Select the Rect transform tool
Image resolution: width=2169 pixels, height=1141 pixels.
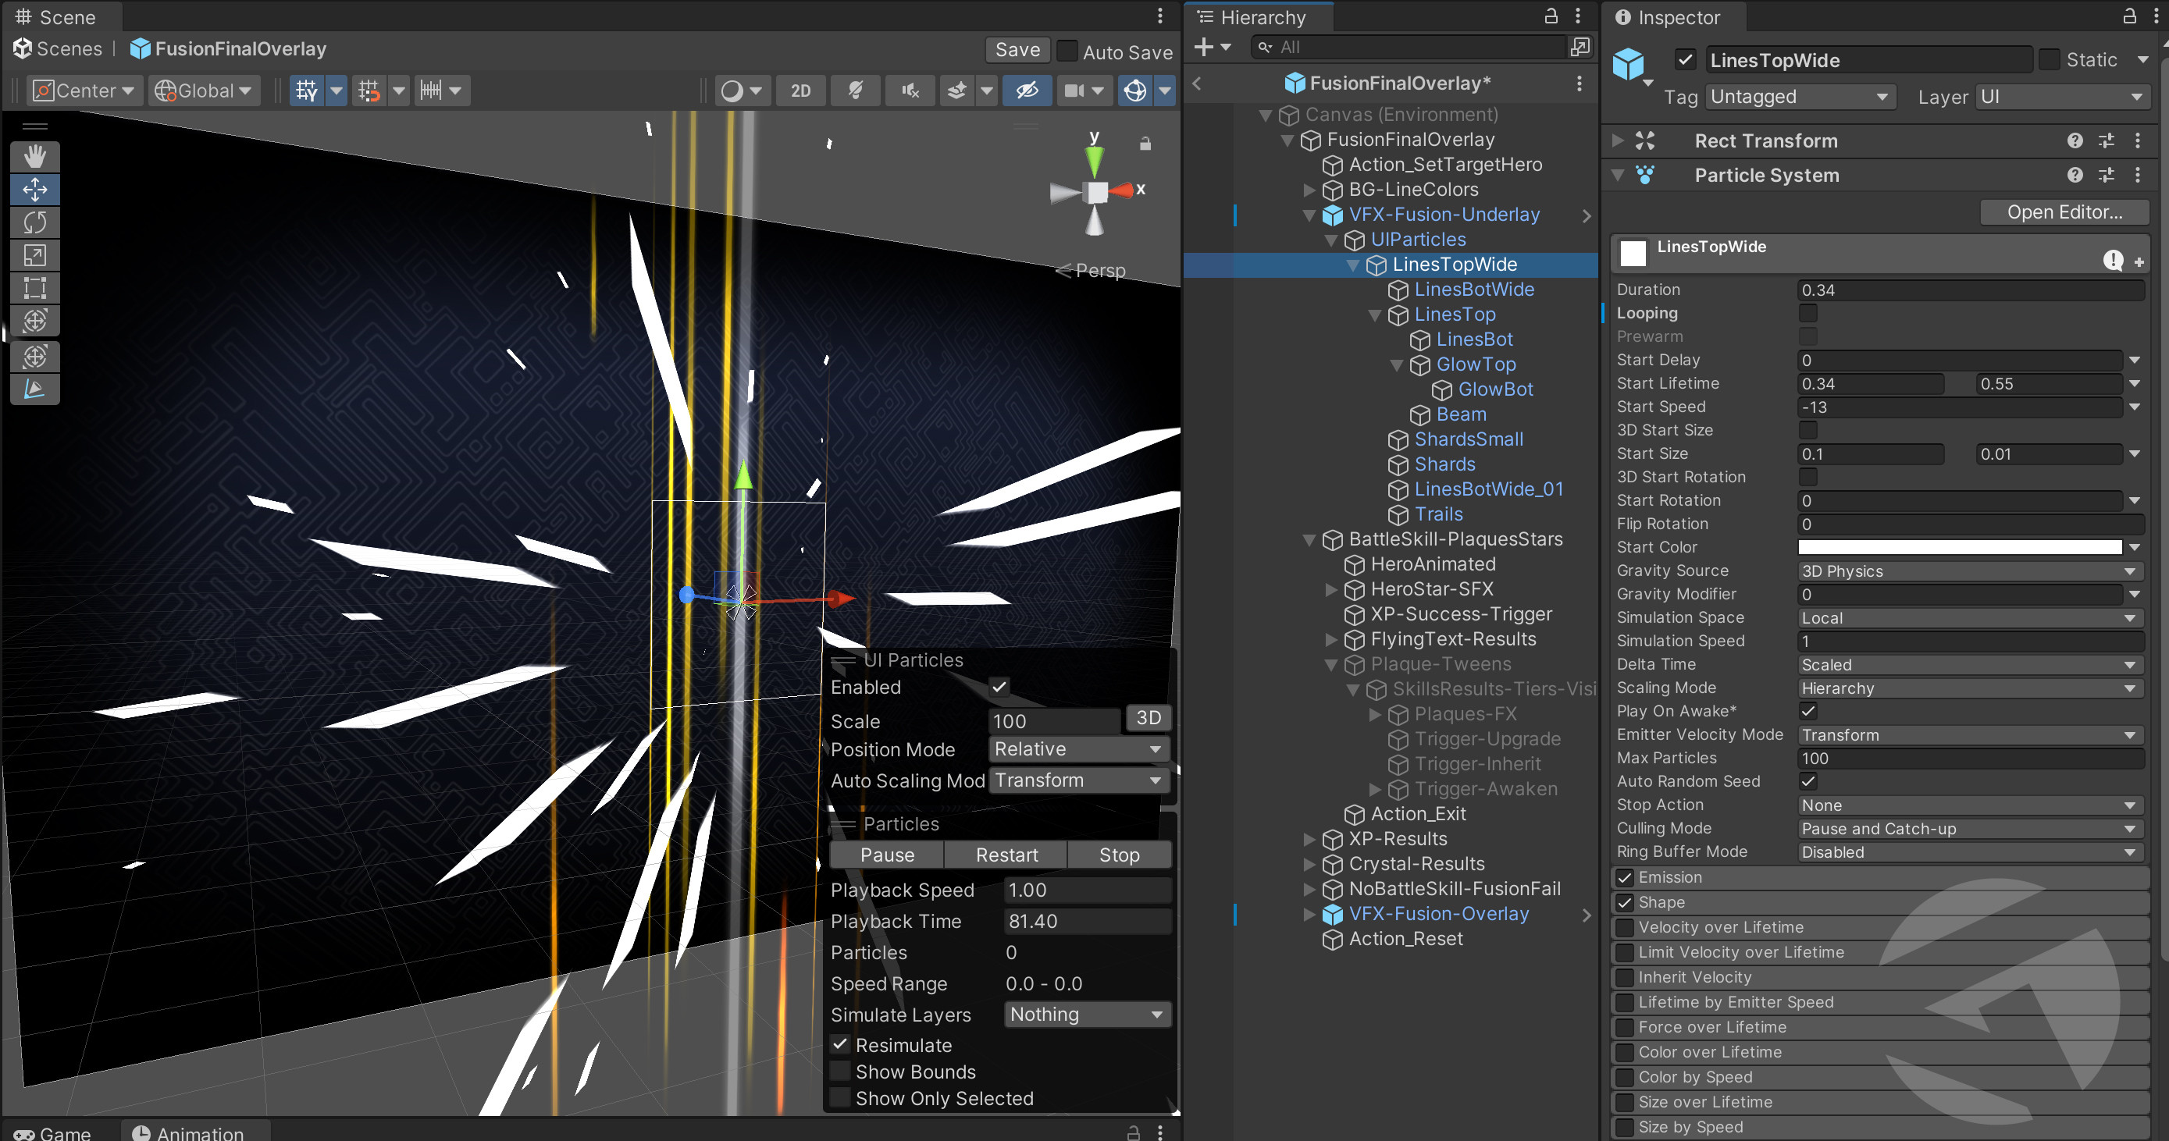coord(34,288)
